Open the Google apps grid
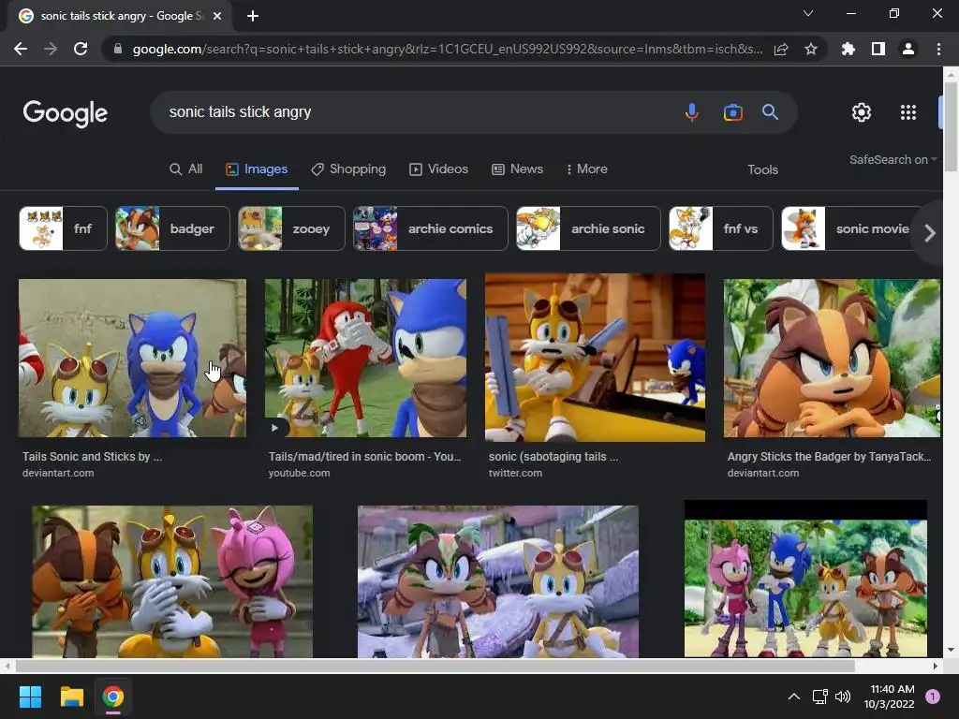This screenshot has height=719, width=959. pyautogui.click(x=908, y=112)
